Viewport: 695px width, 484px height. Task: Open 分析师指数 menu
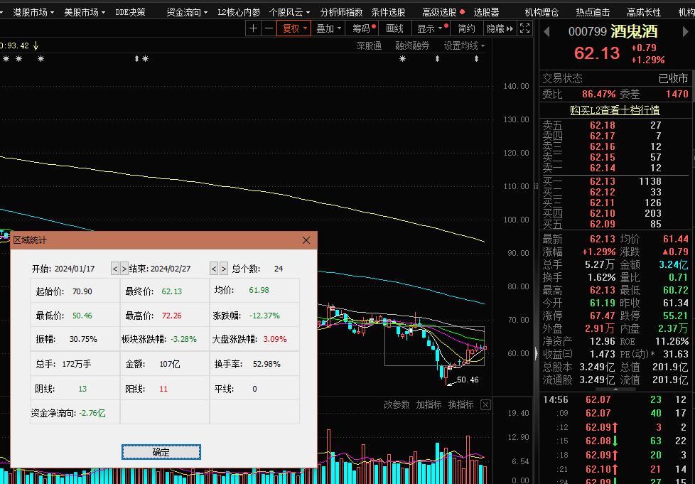click(x=341, y=12)
